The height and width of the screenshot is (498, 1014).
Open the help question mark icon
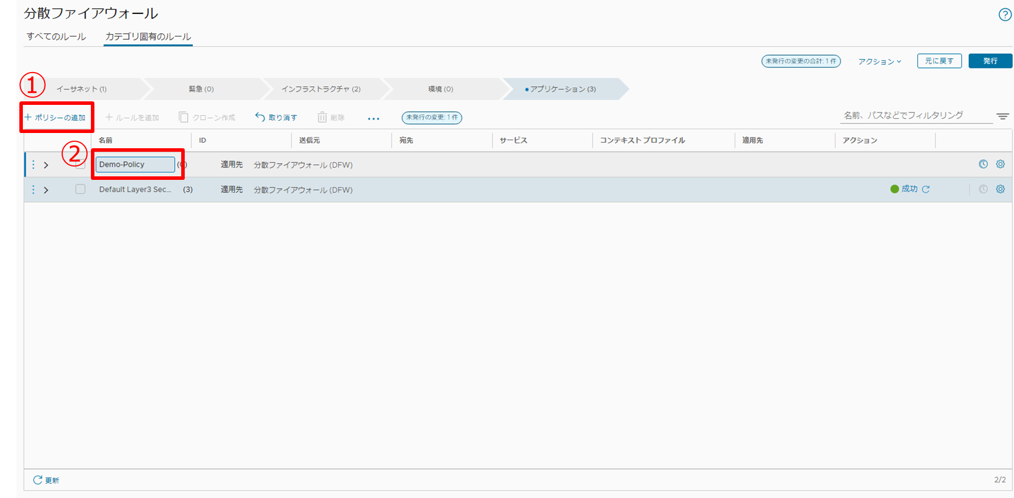[x=1005, y=15]
